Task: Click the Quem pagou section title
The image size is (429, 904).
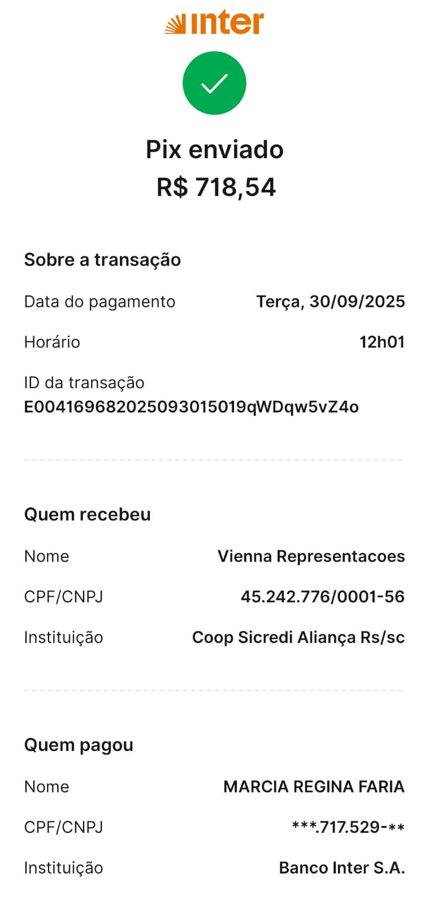Action: pos(79,745)
